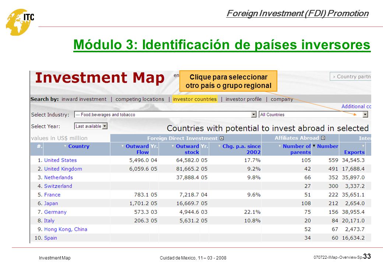Screen dimensions: 383x265
Task: Click the outward stock value "81,665.2"
Action: (x=187, y=169)
